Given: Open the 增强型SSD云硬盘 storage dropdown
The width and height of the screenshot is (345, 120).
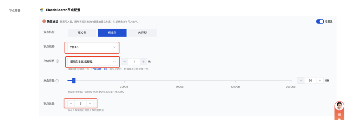Looking at the screenshot, I should point(93,62).
